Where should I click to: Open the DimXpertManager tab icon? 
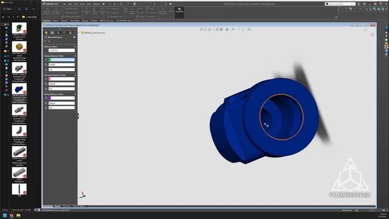[64, 32]
